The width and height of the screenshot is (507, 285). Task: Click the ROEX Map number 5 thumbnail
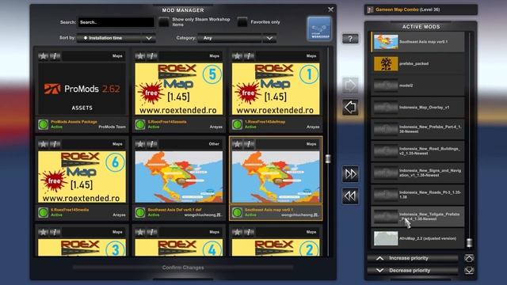point(179,89)
